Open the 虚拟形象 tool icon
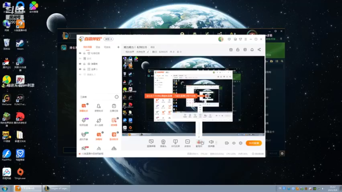The height and width of the screenshot is (192, 342). coord(83,136)
